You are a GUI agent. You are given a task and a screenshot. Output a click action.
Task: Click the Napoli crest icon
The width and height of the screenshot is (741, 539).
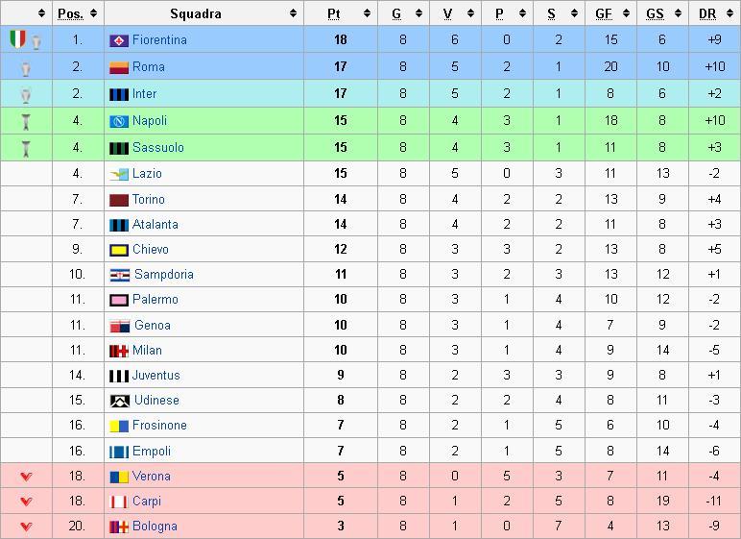(x=119, y=122)
